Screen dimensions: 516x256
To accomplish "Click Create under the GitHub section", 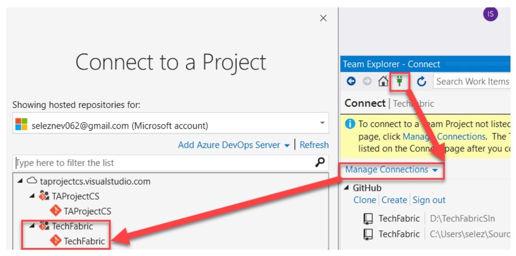I will pos(395,200).
